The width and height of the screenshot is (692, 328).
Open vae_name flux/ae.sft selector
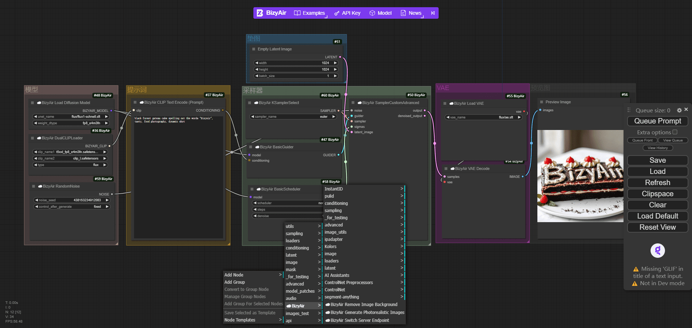tap(484, 117)
